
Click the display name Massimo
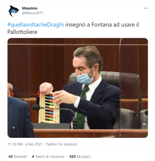pos(29,8)
